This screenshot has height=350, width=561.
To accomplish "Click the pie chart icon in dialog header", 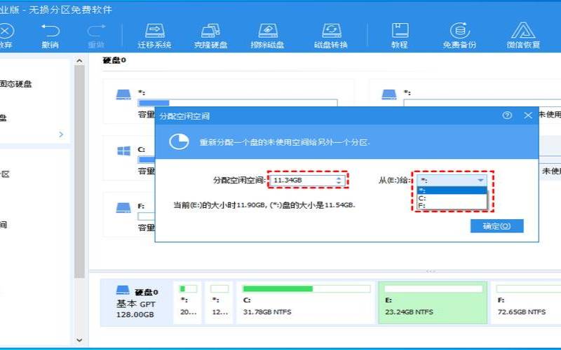I will (x=179, y=142).
